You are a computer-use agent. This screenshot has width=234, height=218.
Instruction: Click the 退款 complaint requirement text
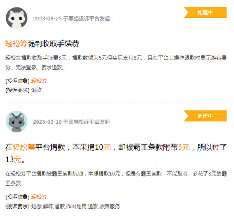point(36,90)
